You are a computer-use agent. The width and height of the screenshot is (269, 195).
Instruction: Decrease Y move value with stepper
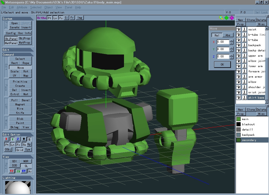pos(231,51)
